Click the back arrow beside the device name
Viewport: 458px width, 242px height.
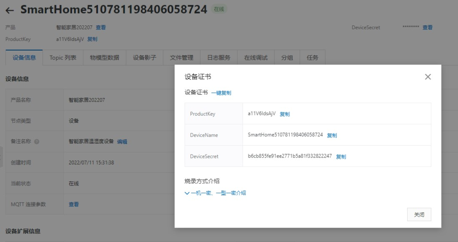10,11
